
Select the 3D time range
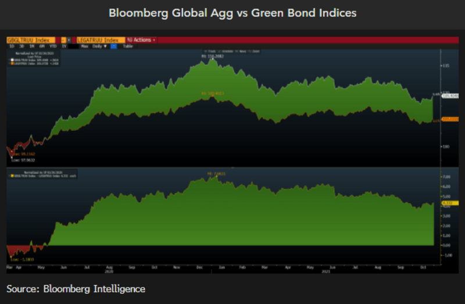pos(22,47)
